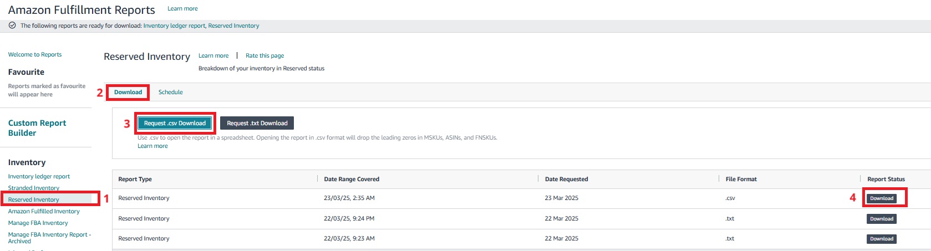931x251 pixels.
Task: Open Custom Report Builder
Action: [x=37, y=128]
